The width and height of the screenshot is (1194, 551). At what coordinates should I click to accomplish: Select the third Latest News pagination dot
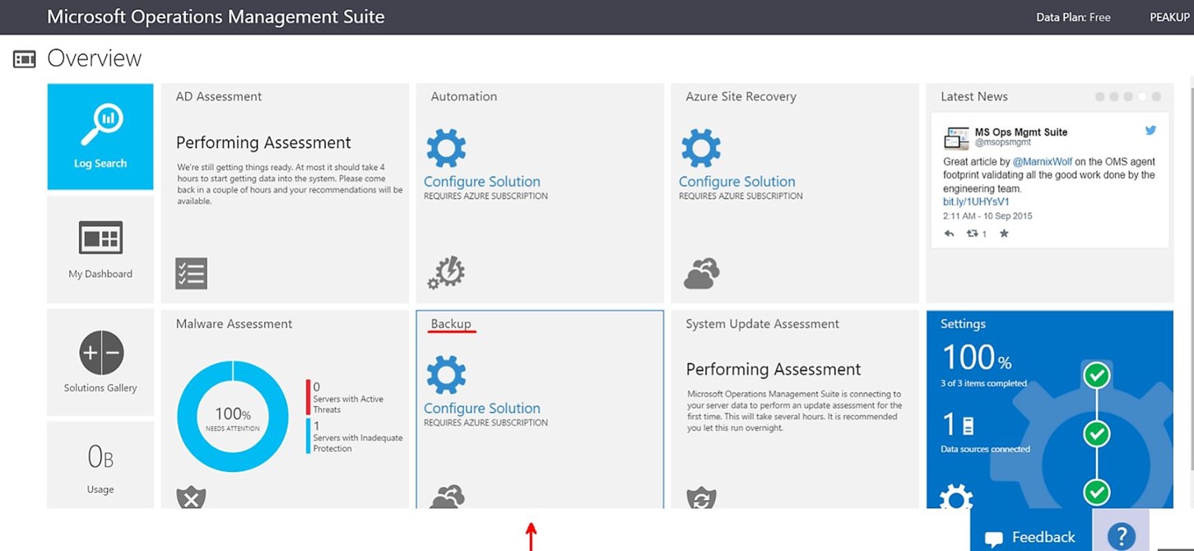1128,97
